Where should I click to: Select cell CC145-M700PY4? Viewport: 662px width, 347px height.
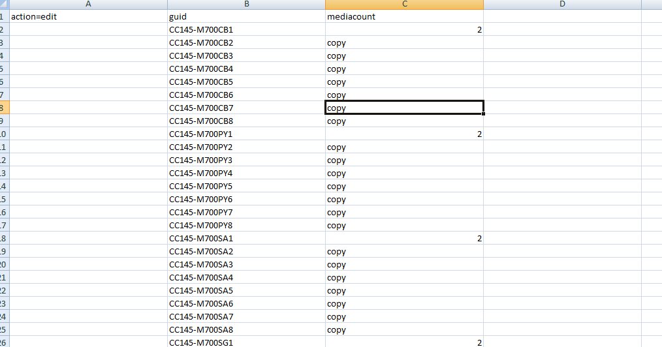[247, 173]
